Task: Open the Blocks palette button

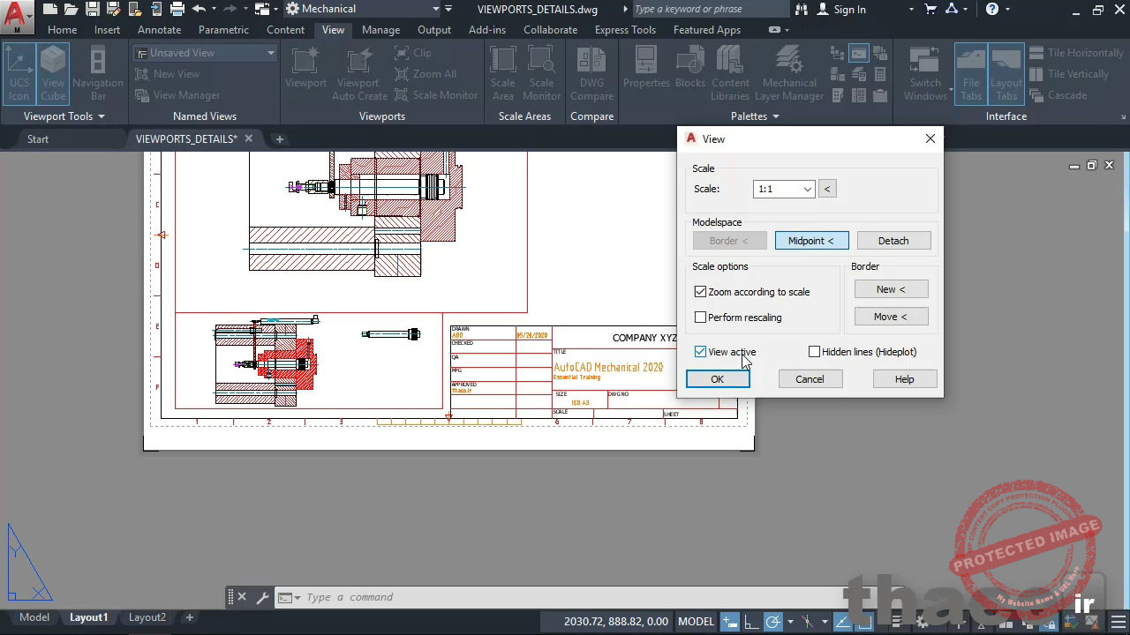Action: click(x=690, y=69)
